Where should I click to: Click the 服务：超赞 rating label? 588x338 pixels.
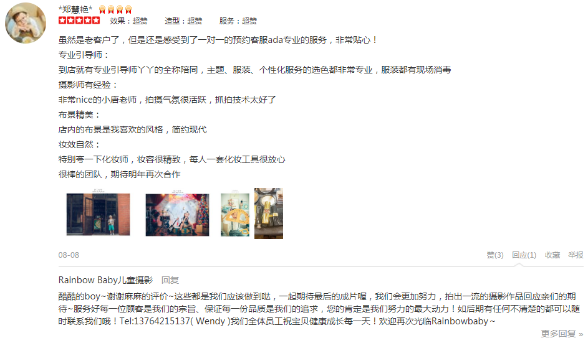(x=238, y=21)
